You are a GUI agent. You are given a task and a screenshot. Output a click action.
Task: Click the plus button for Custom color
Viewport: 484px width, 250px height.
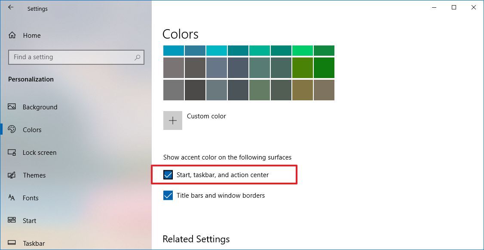(x=172, y=120)
